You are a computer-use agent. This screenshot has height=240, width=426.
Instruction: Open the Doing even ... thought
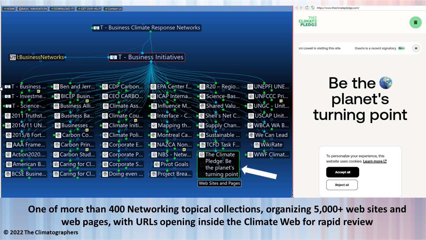tap(123, 174)
